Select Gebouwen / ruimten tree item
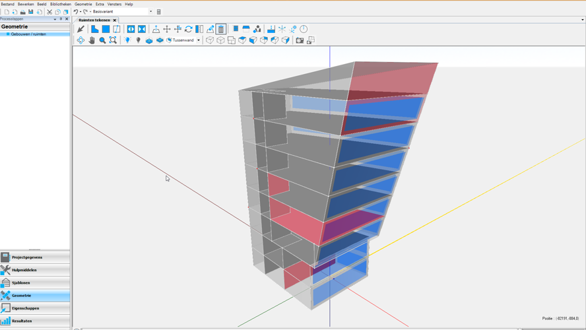The width and height of the screenshot is (586, 330). coord(28,34)
